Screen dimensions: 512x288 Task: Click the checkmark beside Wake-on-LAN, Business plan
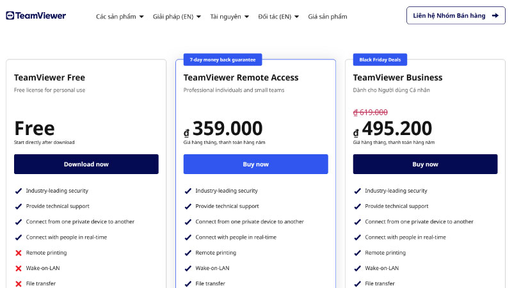coord(358,268)
